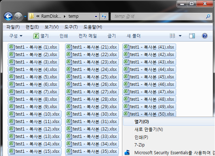Viewport: 215px width, 156px height.
Task: Click the refresh icon beside address bar
Action: coord(104,16)
